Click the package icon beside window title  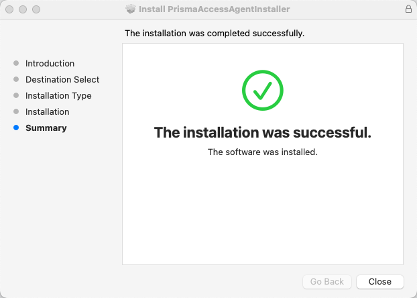pyautogui.click(x=131, y=9)
